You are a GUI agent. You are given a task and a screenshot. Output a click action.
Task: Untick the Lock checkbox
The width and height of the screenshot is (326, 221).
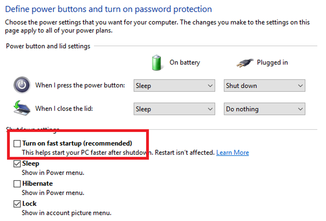17,204
